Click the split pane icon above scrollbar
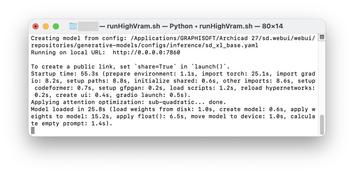Viewport: 354px width, 174px height. pyautogui.click(x=322, y=37)
